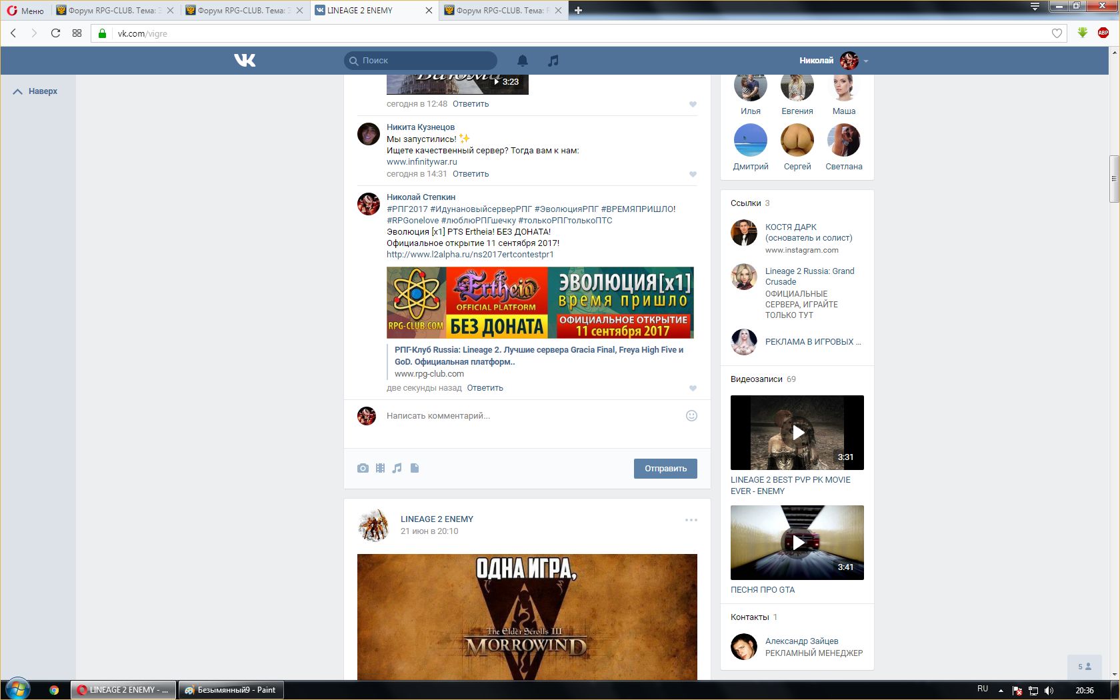Image resolution: width=1120 pixels, height=700 pixels.
Task: Open Никита Кузнецов's profile name
Action: point(421,127)
